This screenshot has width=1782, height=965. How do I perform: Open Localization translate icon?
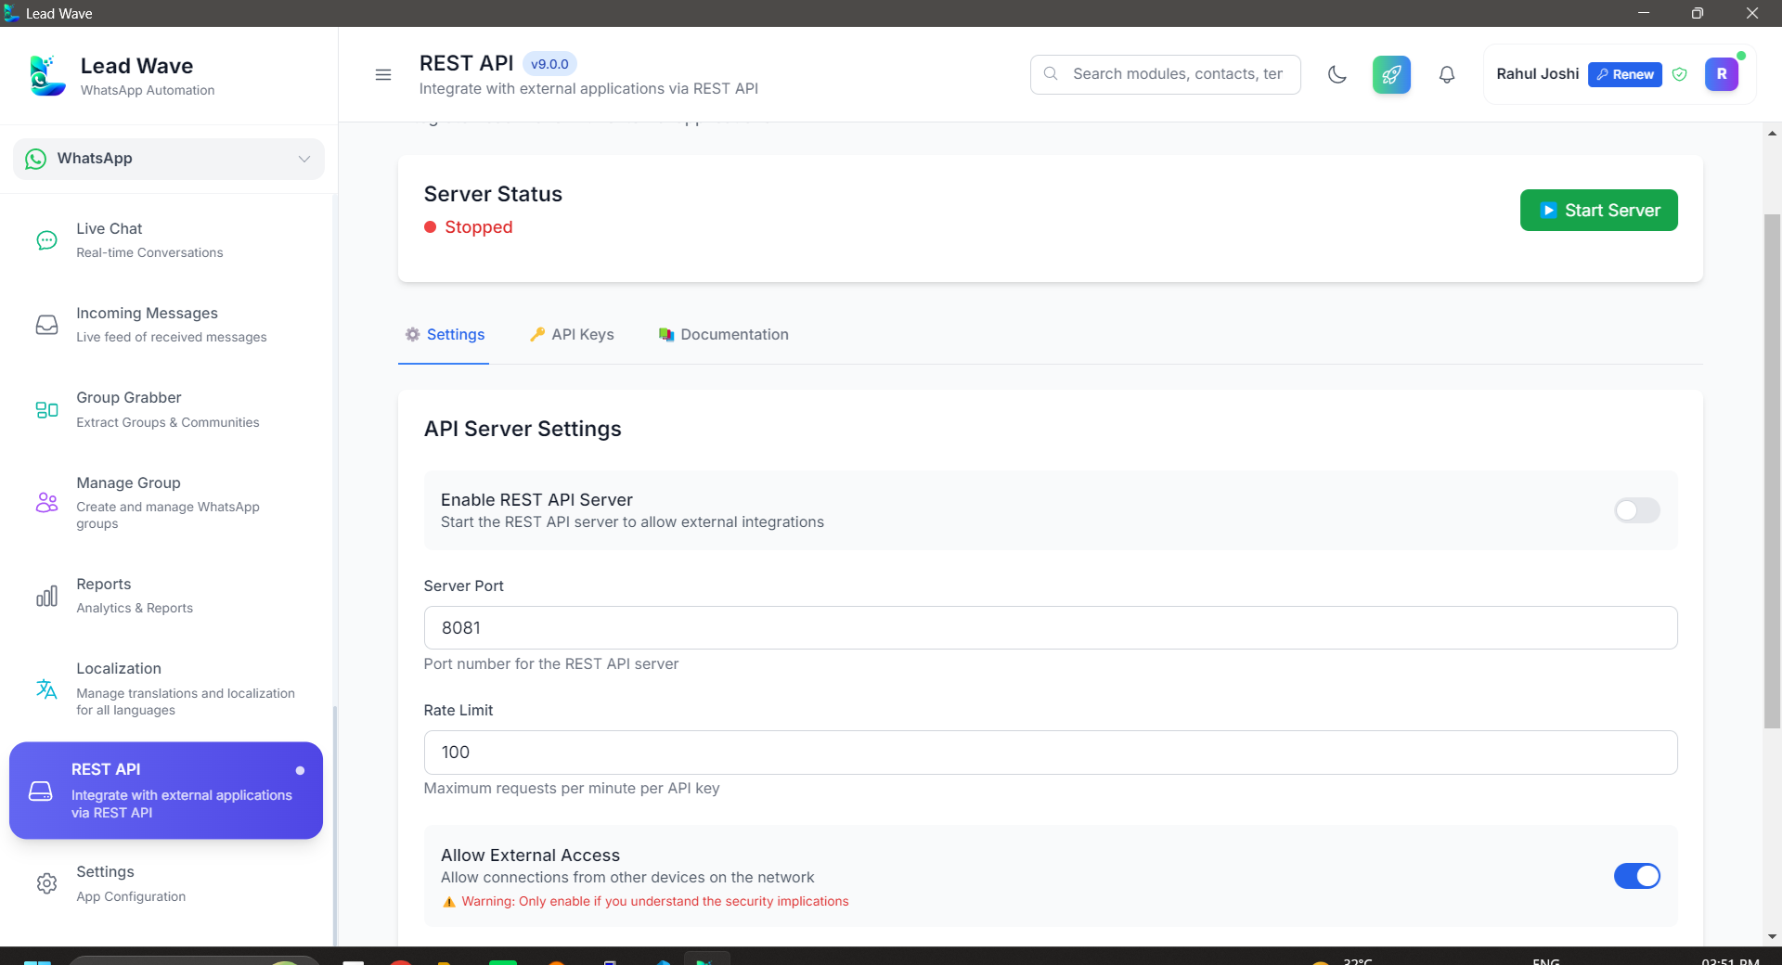[x=46, y=688]
